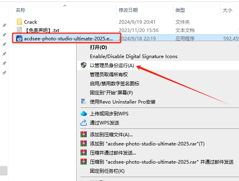Select 添加到压缩文件(A)...
This screenshot has height=181, width=239.
111,135
